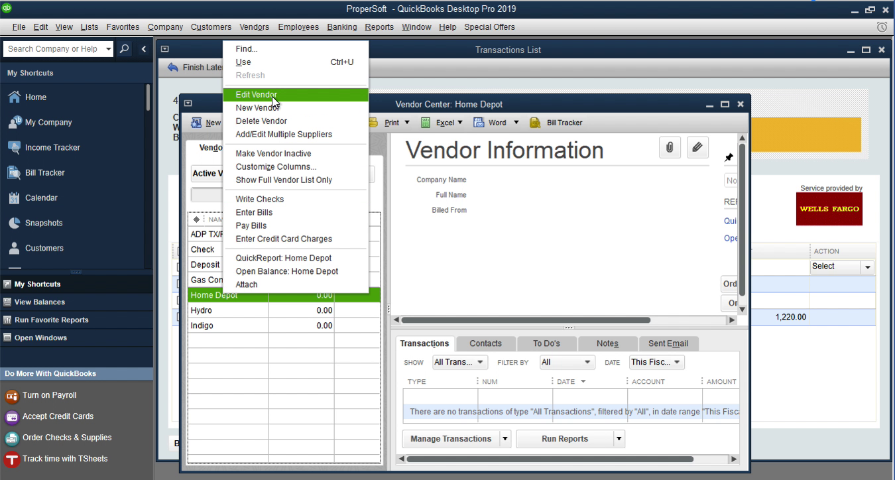Select Home Depot vendor row
This screenshot has height=480, width=895.
point(284,296)
